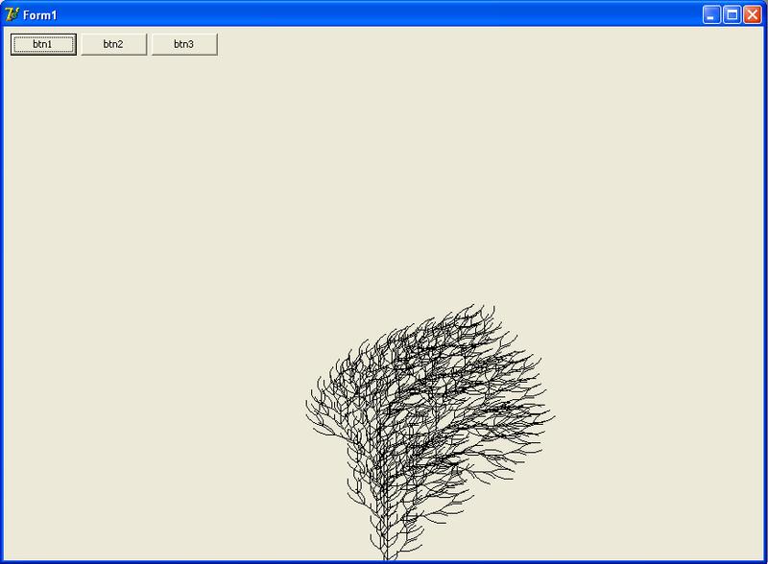Viewport: 768px width, 564px height.
Task: Click the Form1 title text
Action: coord(39,15)
